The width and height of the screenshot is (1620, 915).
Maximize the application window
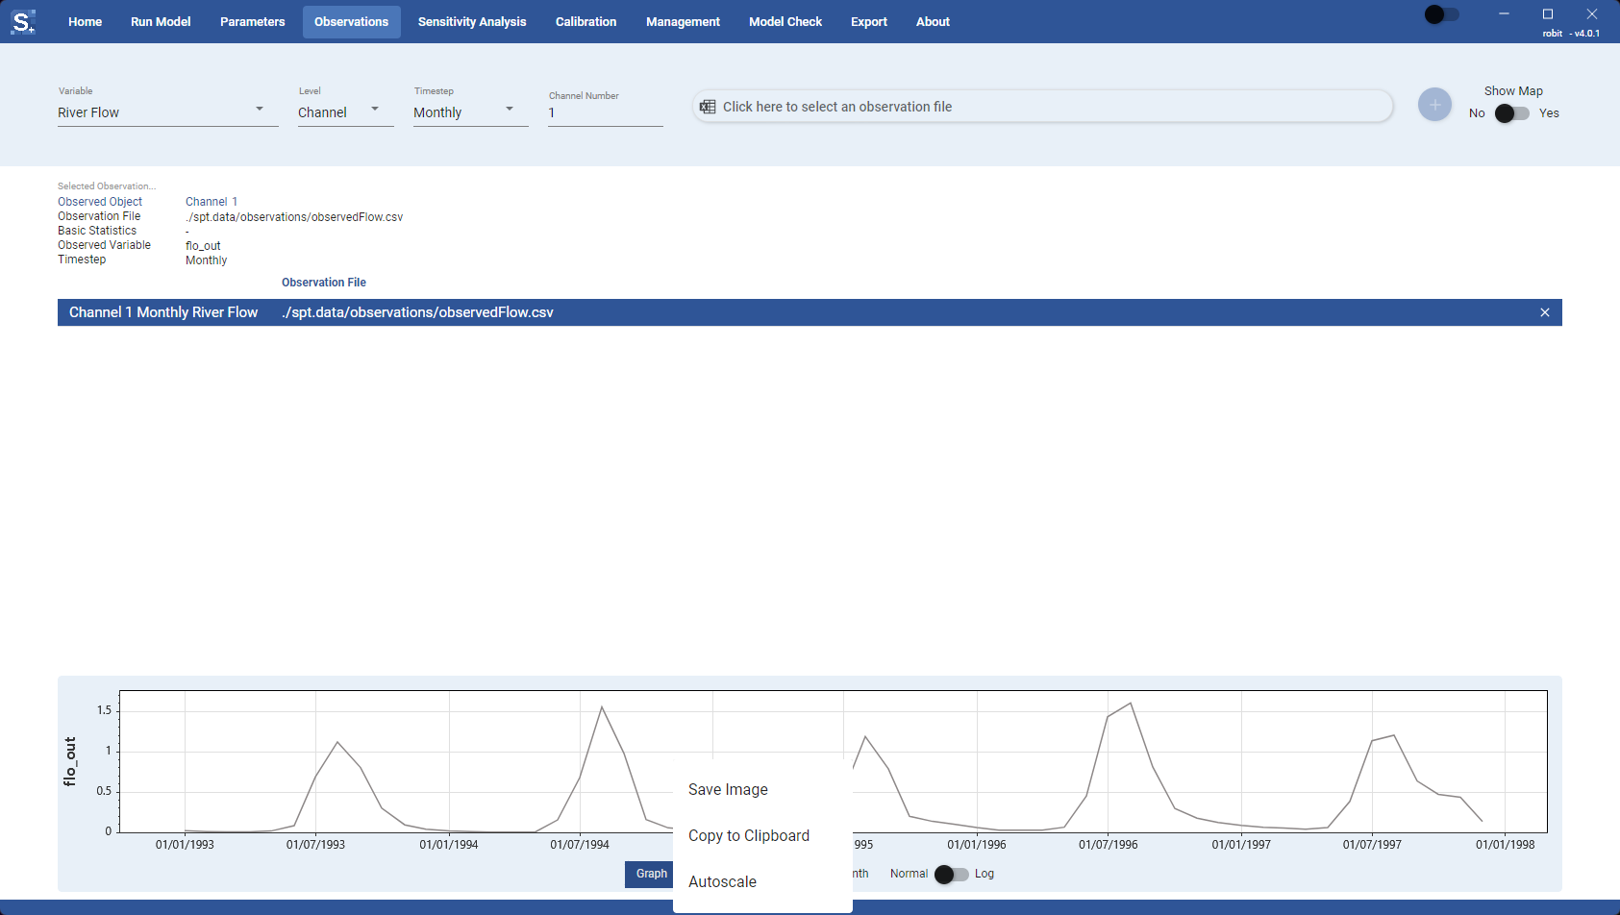tap(1548, 13)
